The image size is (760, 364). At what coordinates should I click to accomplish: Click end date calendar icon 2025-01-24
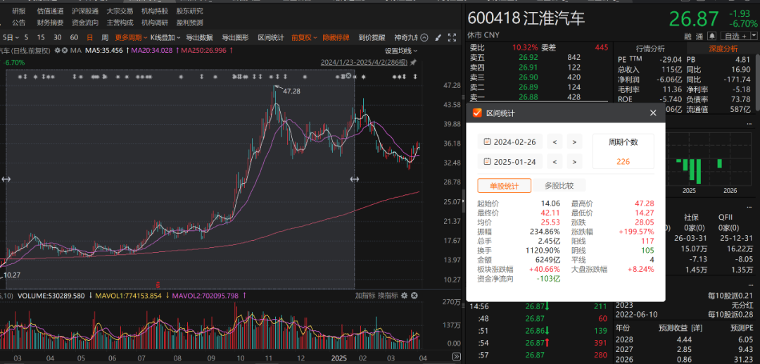pos(487,161)
